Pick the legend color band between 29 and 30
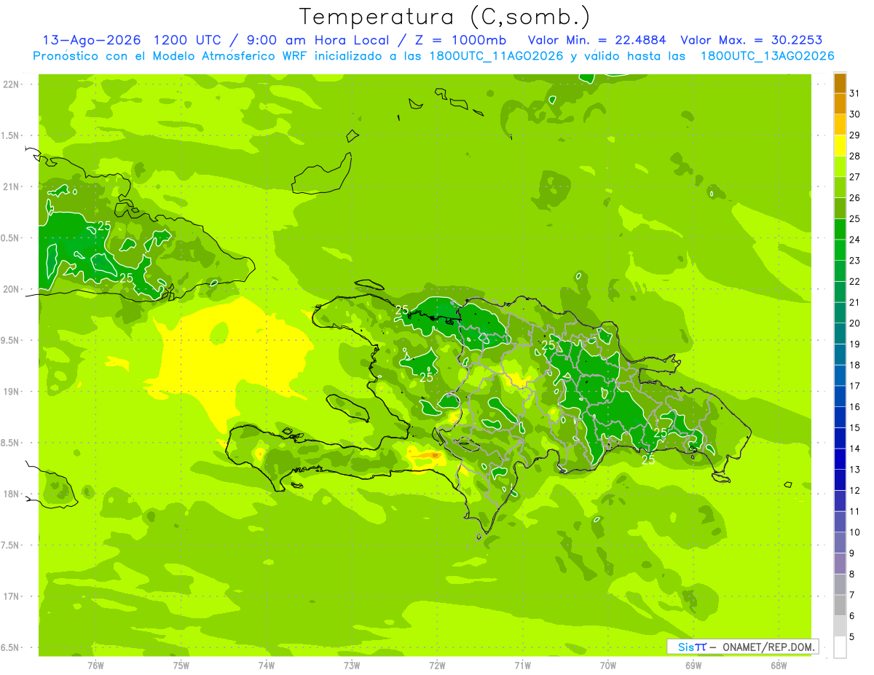 pos(840,124)
